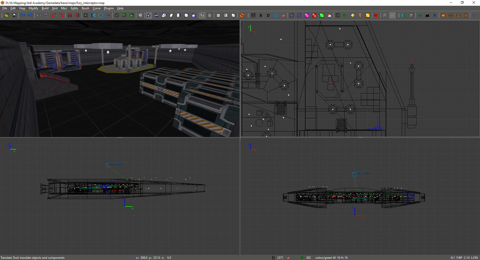480x260 pixels.
Task: Toggle the red 'off' button
Action: pos(376,15)
